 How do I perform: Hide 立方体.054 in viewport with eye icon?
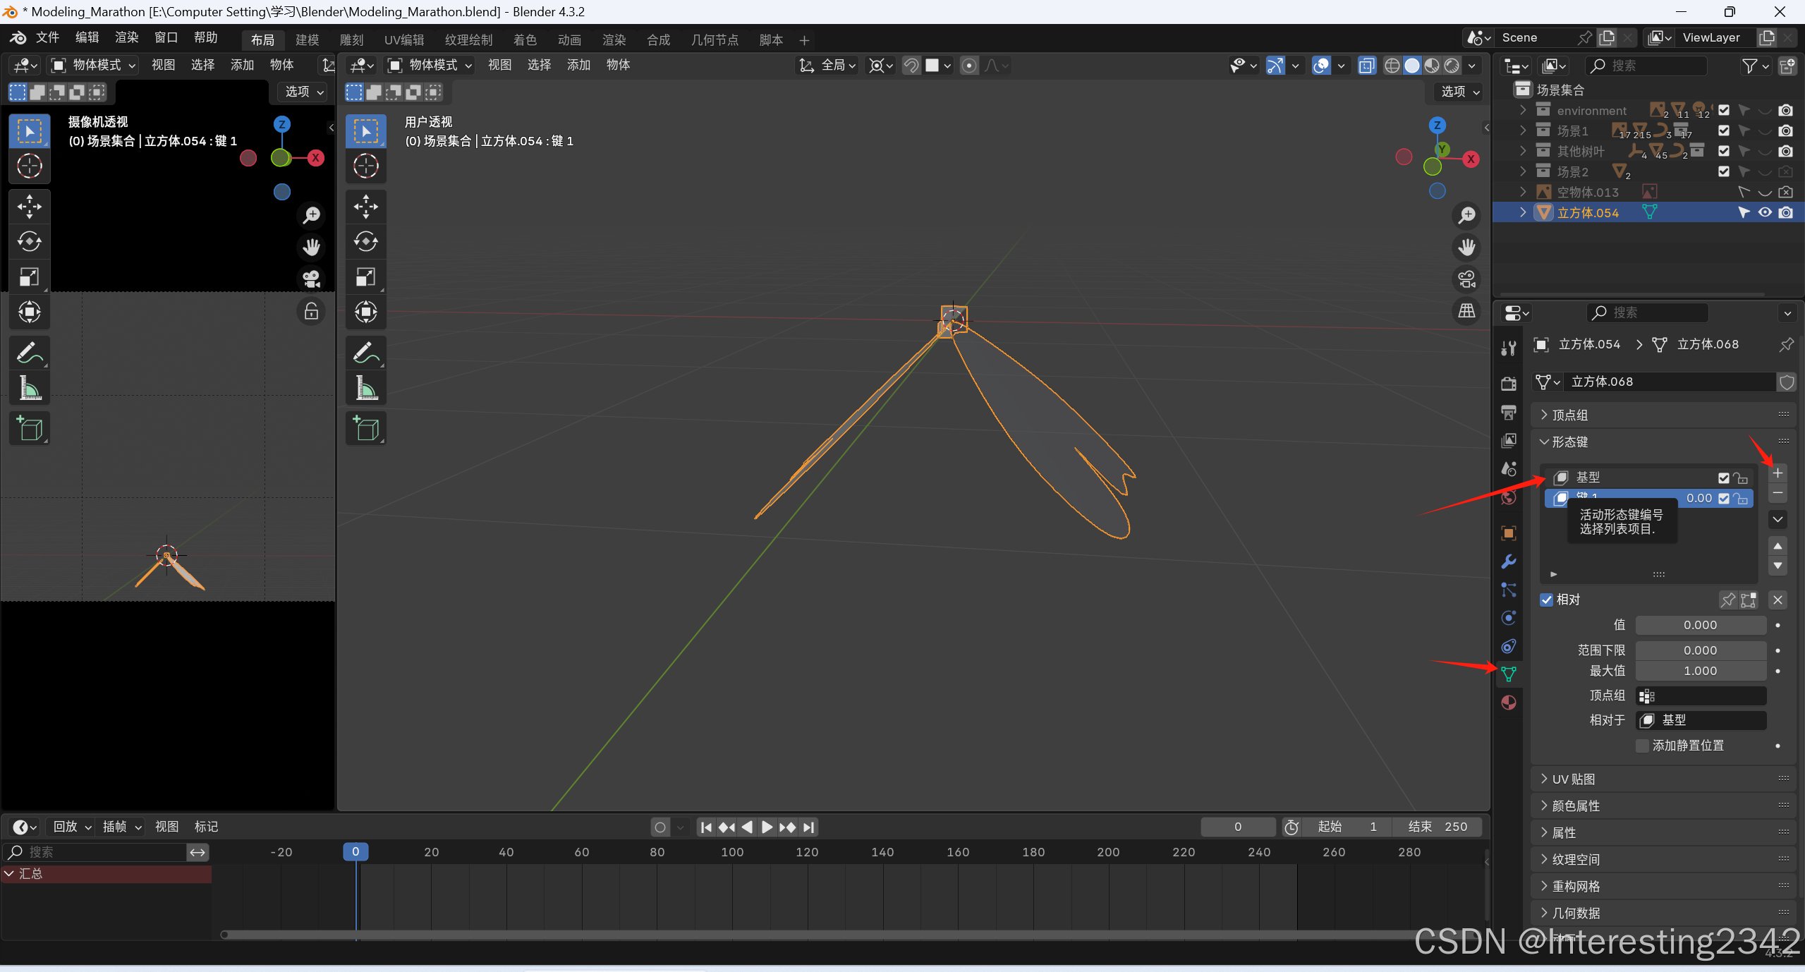(1765, 212)
